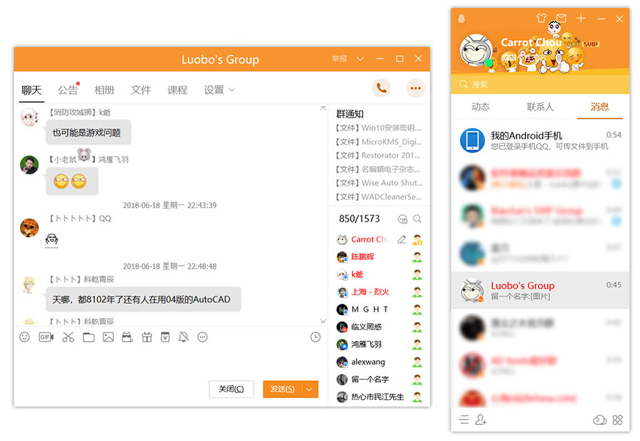The height and width of the screenshot is (441, 640).
Task: Switch to 联系人 tab in QQ panel
Action: tap(540, 107)
